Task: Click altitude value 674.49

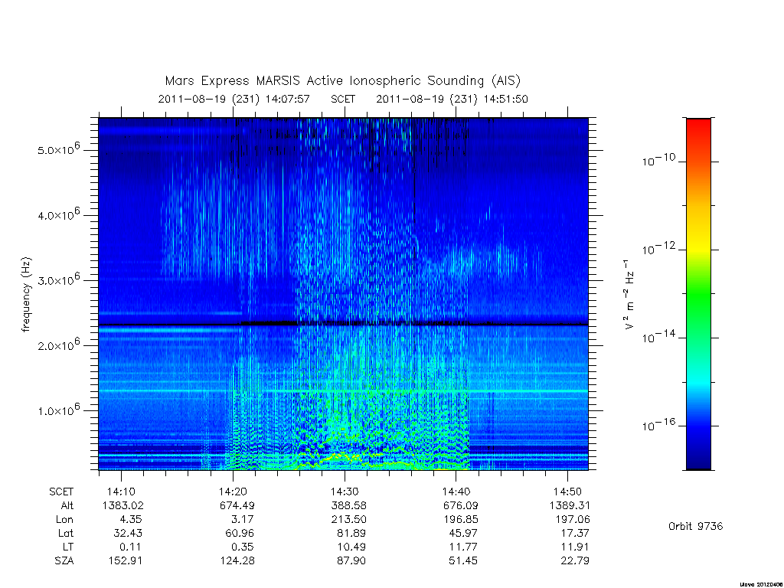Action: click(x=237, y=505)
